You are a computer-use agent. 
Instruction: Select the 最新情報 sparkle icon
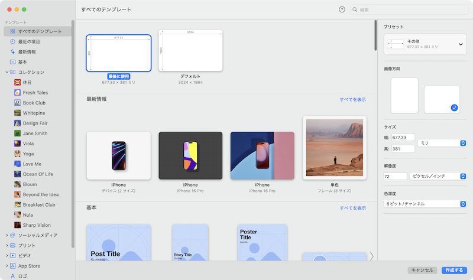pos(13,51)
